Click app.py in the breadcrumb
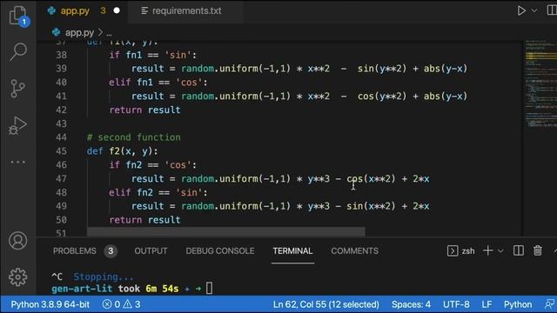Screen dimensions: 557x313 point(79,33)
